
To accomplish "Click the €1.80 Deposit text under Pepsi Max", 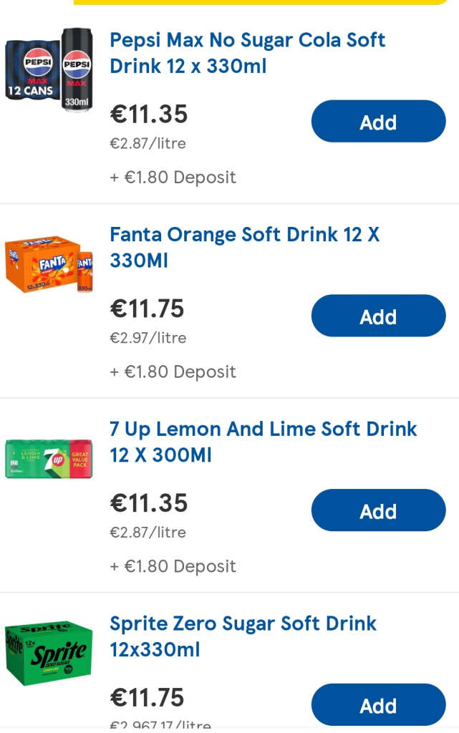I will pyautogui.click(x=173, y=177).
